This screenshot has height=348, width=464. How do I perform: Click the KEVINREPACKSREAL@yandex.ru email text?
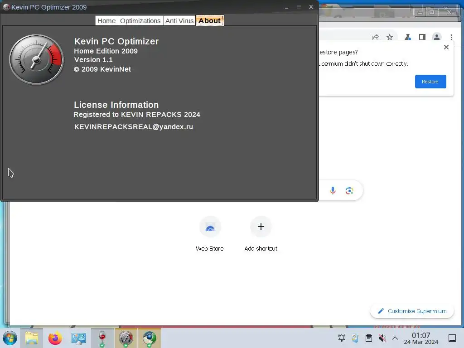pyautogui.click(x=134, y=127)
